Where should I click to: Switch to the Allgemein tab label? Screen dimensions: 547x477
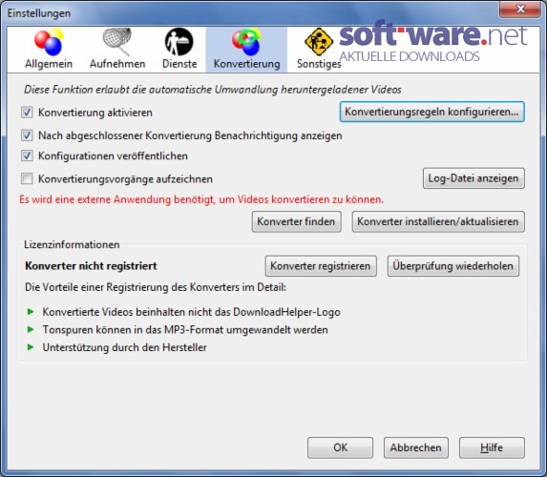[x=49, y=64]
